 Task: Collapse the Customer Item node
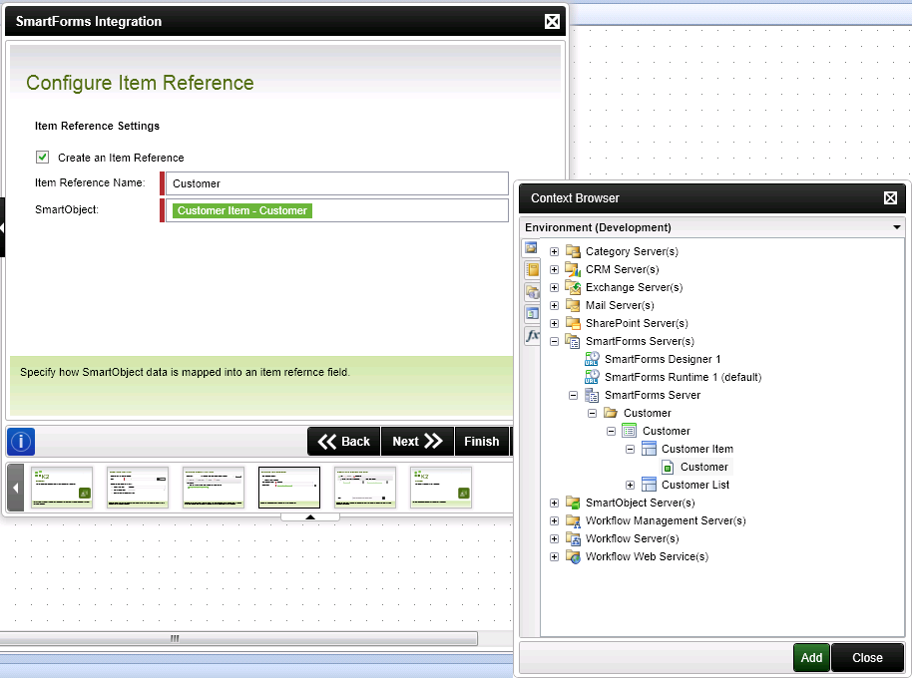(x=630, y=449)
